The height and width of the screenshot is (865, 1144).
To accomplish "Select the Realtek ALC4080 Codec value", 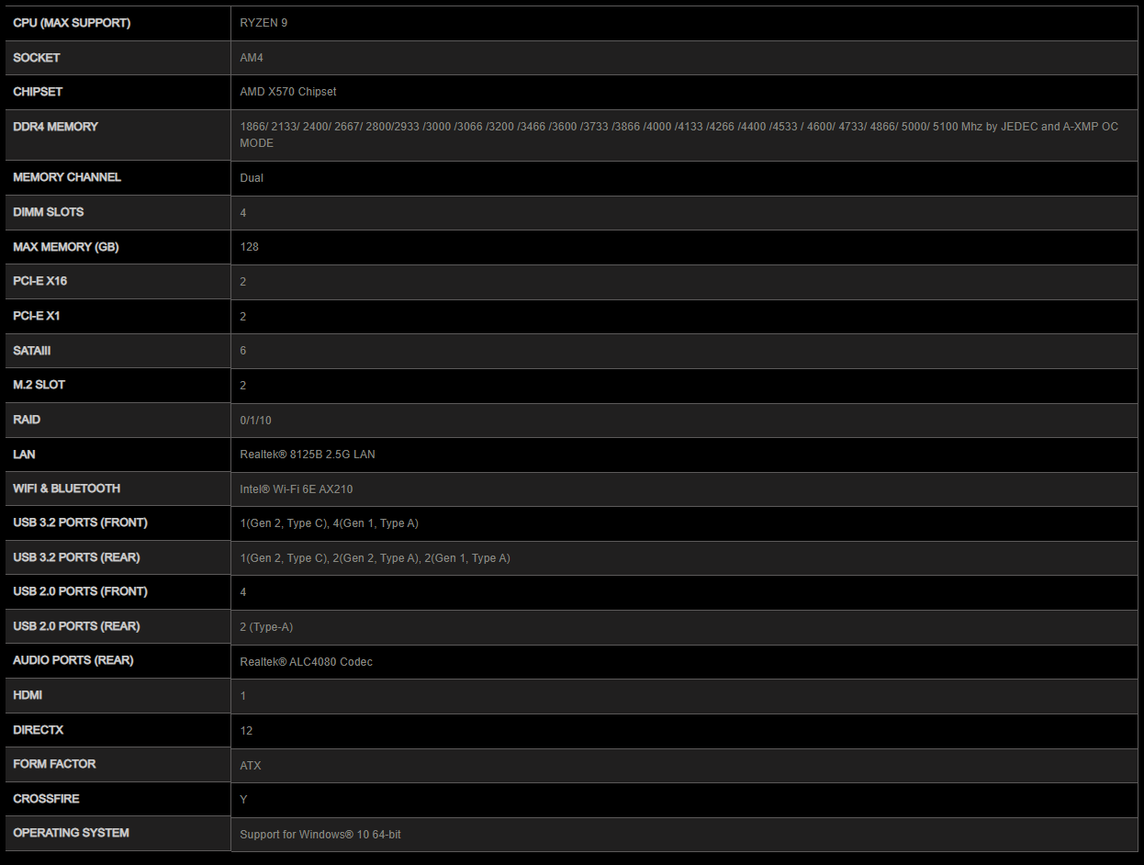I will pyautogui.click(x=306, y=662).
